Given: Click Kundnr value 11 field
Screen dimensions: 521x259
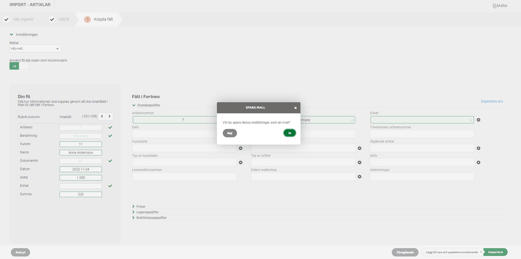Looking at the screenshot, I should [x=81, y=144].
